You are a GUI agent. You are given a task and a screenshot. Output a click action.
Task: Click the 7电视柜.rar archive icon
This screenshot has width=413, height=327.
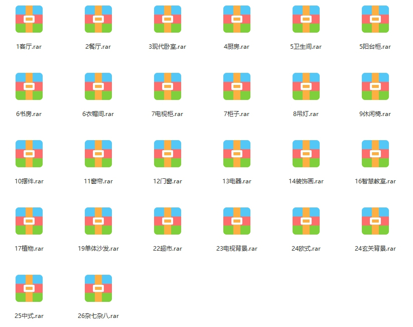click(168, 86)
